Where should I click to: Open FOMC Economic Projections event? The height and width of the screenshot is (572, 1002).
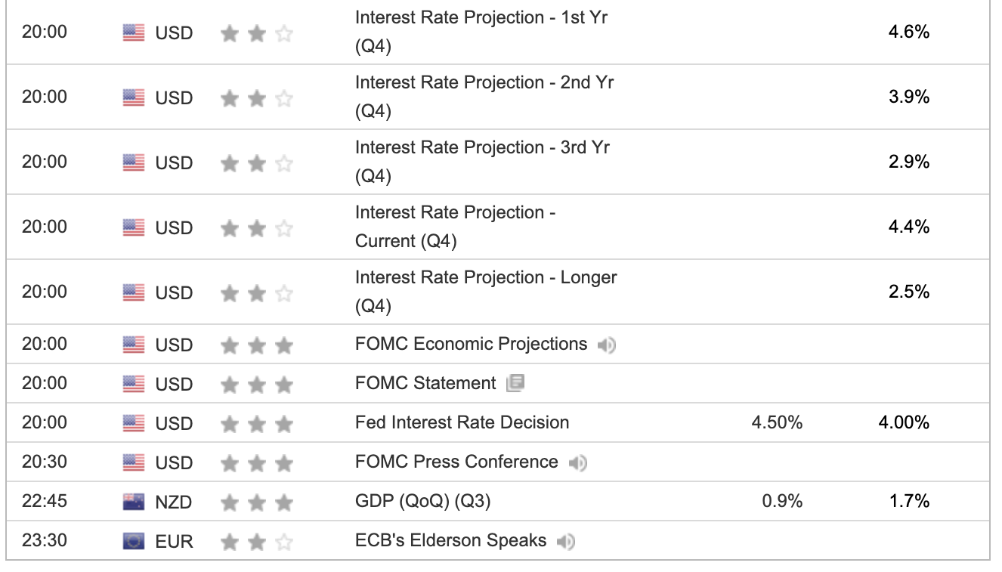[x=471, y=344]
